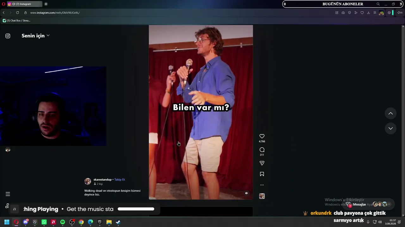This screenshot has width=405, height=227.
Task: Open the Windows notification bell
Action: [x=399, y=222]
